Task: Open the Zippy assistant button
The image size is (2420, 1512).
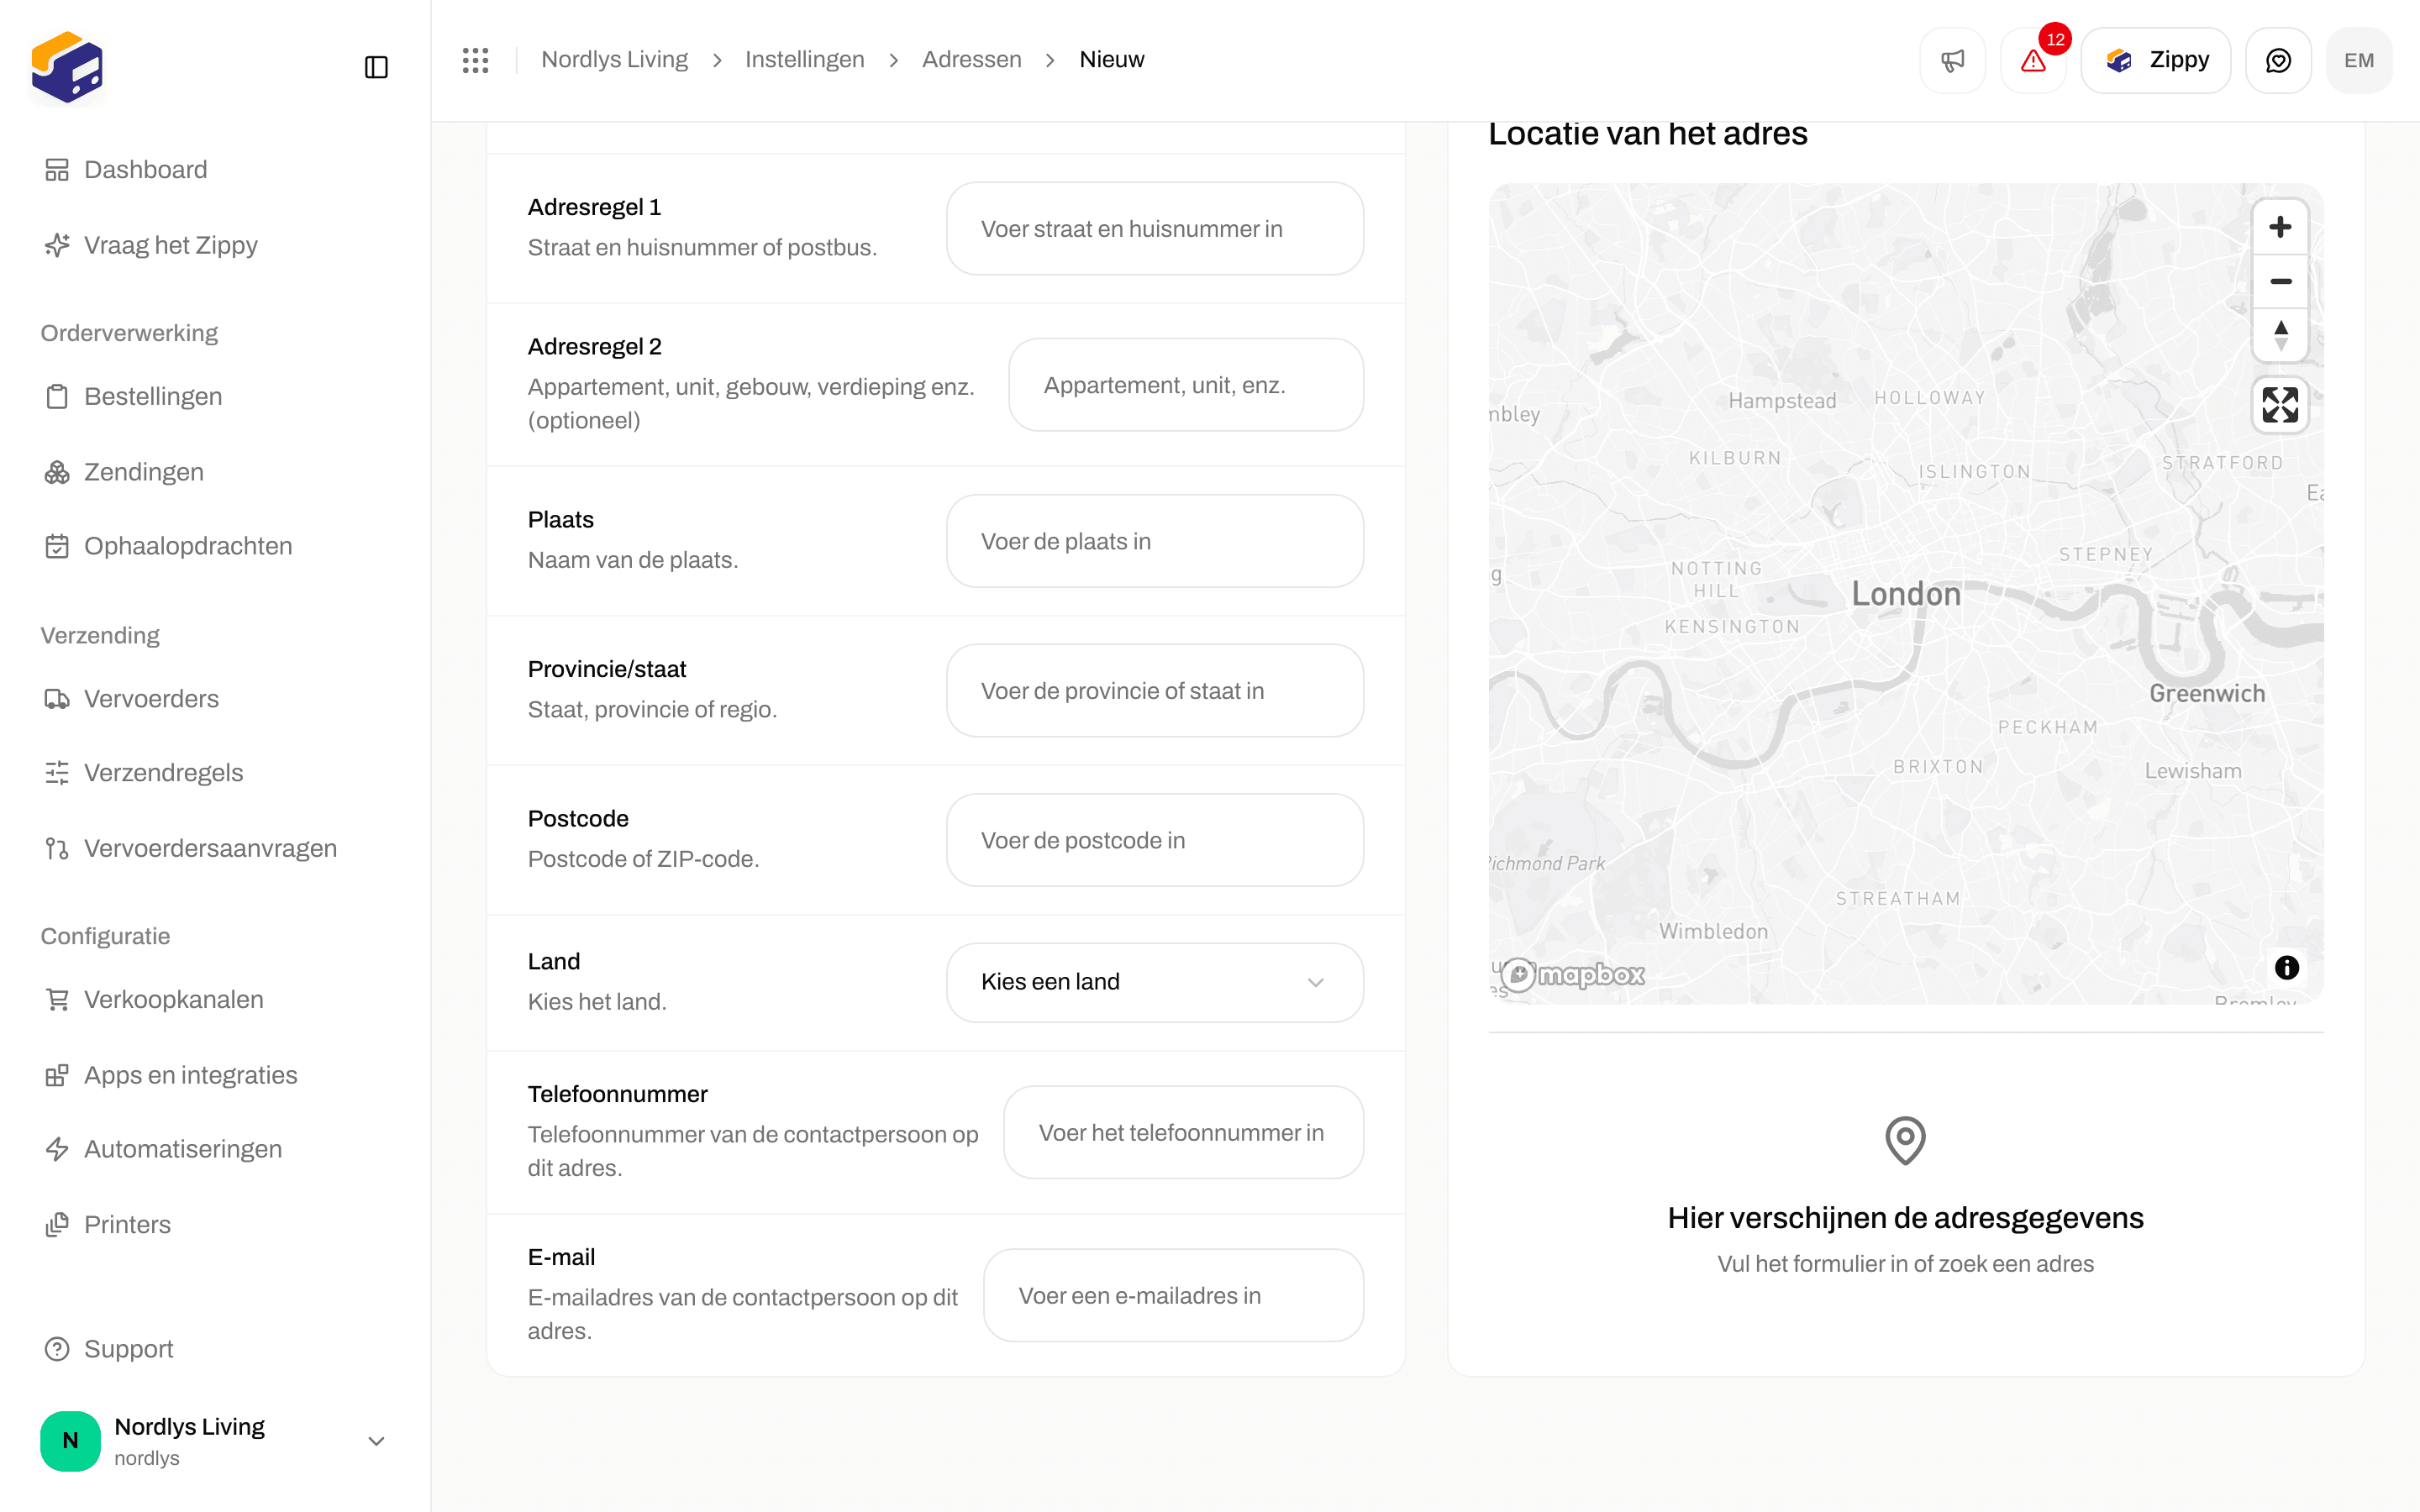Action: click(x=2156, y=60)
